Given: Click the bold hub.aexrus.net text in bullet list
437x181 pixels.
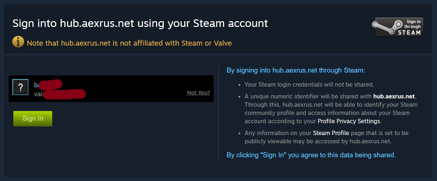Looking at the screenshot, I should click(x=394, y=96).
